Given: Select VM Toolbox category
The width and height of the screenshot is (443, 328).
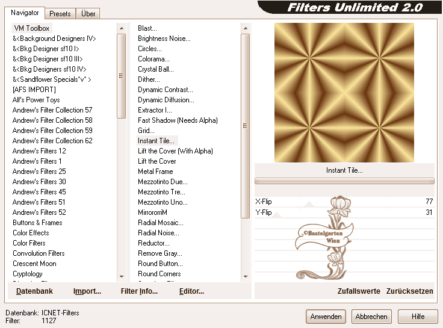Looking at the screenshot, I should [x=32, y=28].
